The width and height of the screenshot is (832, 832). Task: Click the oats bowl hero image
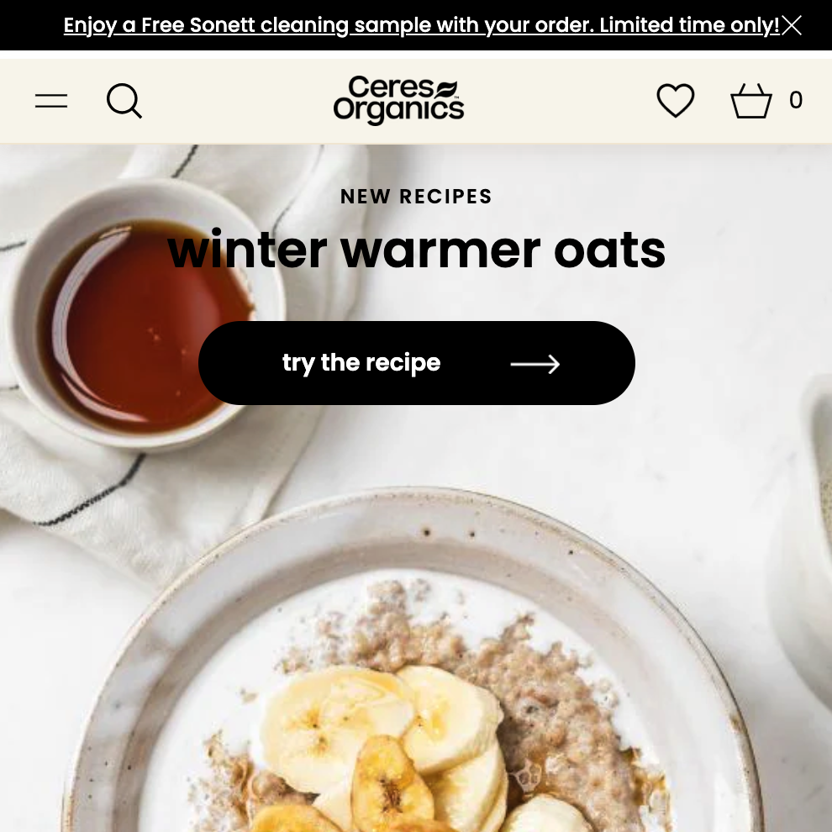coord(413,663)
